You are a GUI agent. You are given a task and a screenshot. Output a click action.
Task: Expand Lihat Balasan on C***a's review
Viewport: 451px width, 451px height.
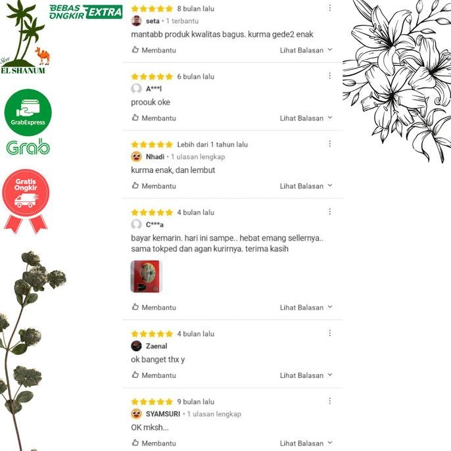tap(306, 307)
